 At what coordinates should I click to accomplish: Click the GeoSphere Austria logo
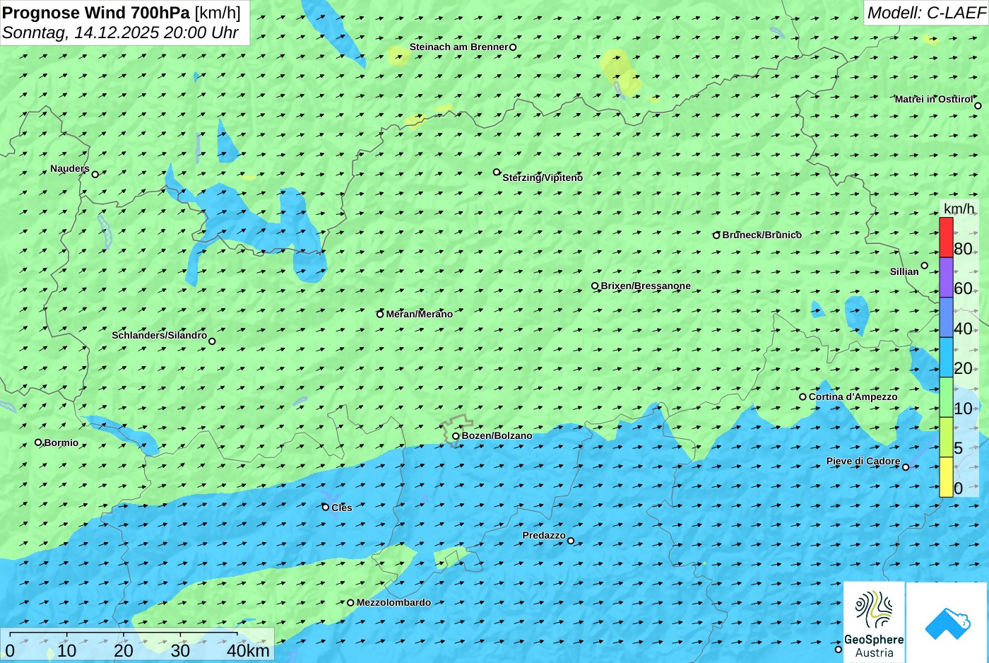(x=874, y=622)
